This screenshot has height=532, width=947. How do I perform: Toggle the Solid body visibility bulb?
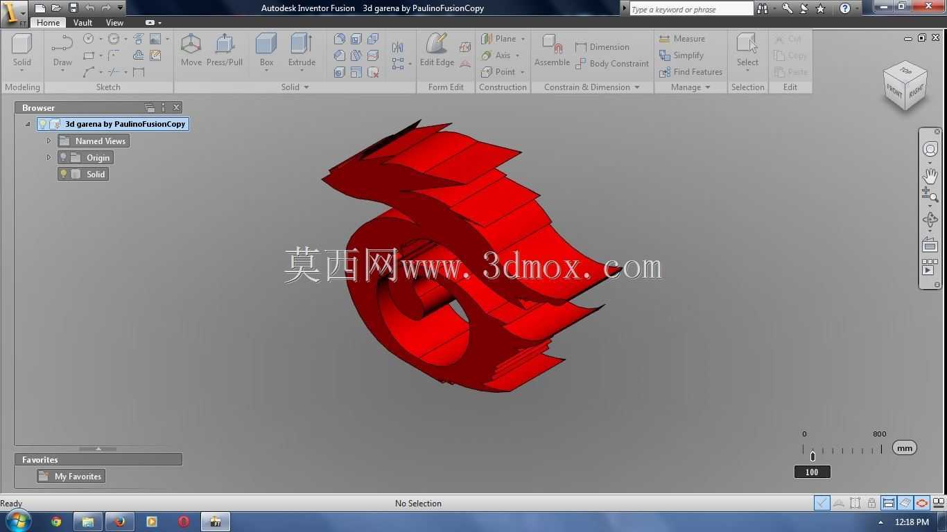pyautogui.click(x=63, y=174)
